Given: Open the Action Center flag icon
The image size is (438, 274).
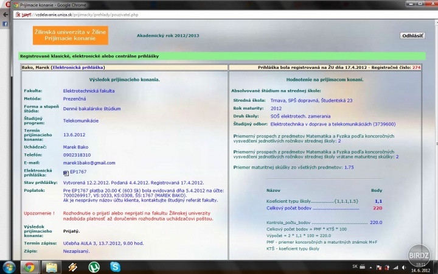Looking at the screenshot, I should click(x=379, y=267).
